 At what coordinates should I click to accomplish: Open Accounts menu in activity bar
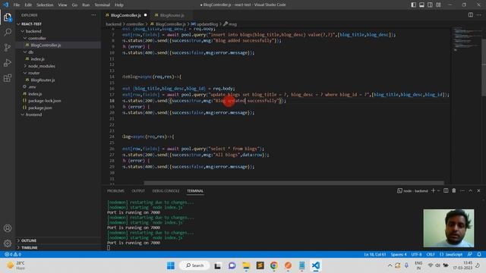8,228
